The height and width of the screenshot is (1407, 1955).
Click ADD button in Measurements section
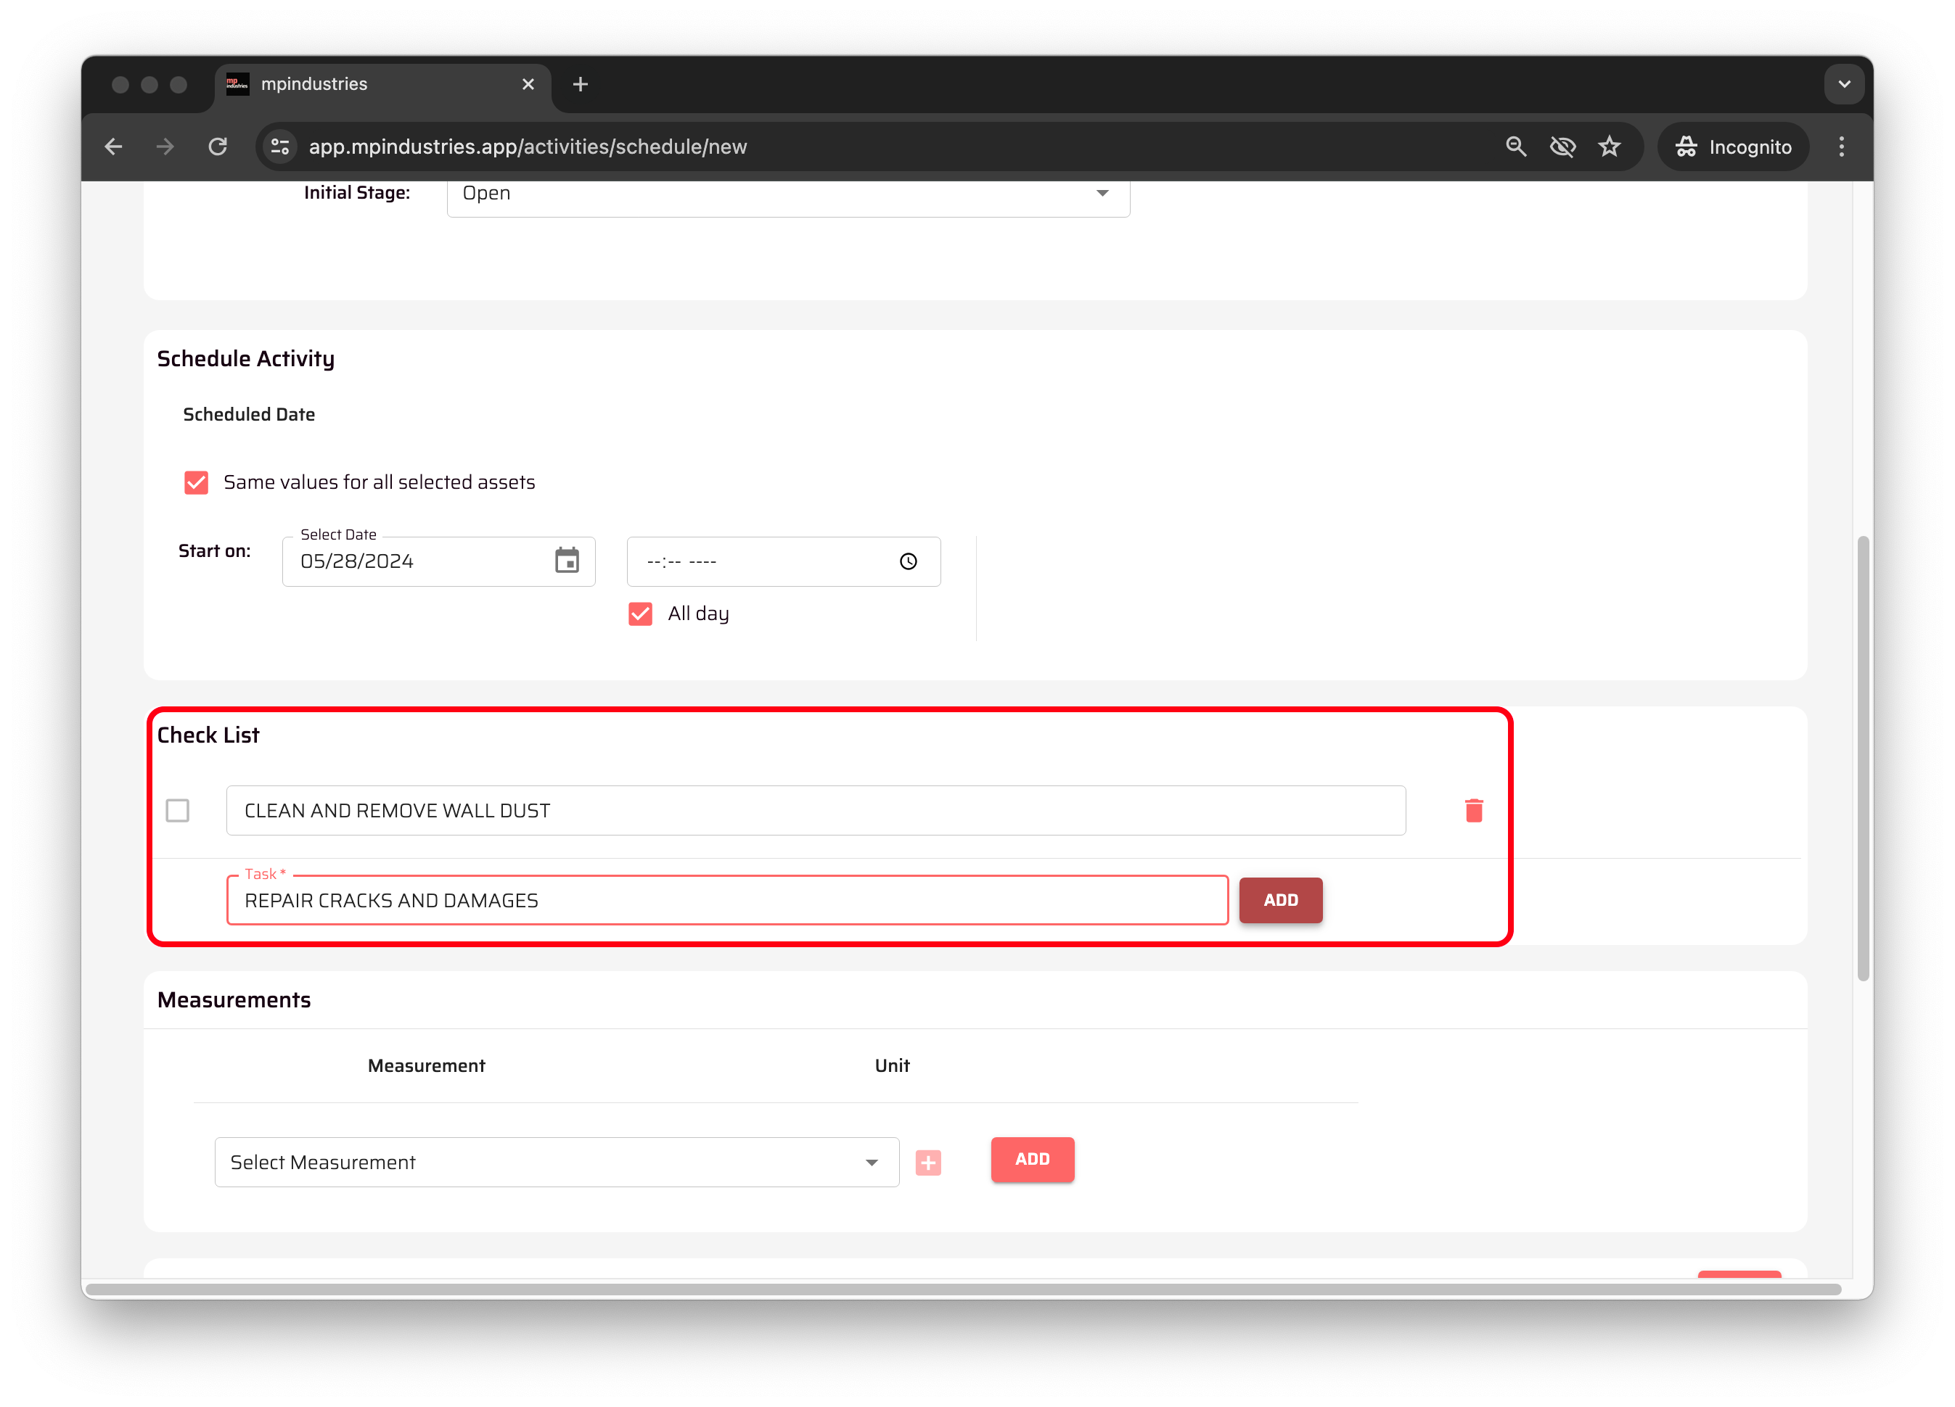tap(1032, 1159)
